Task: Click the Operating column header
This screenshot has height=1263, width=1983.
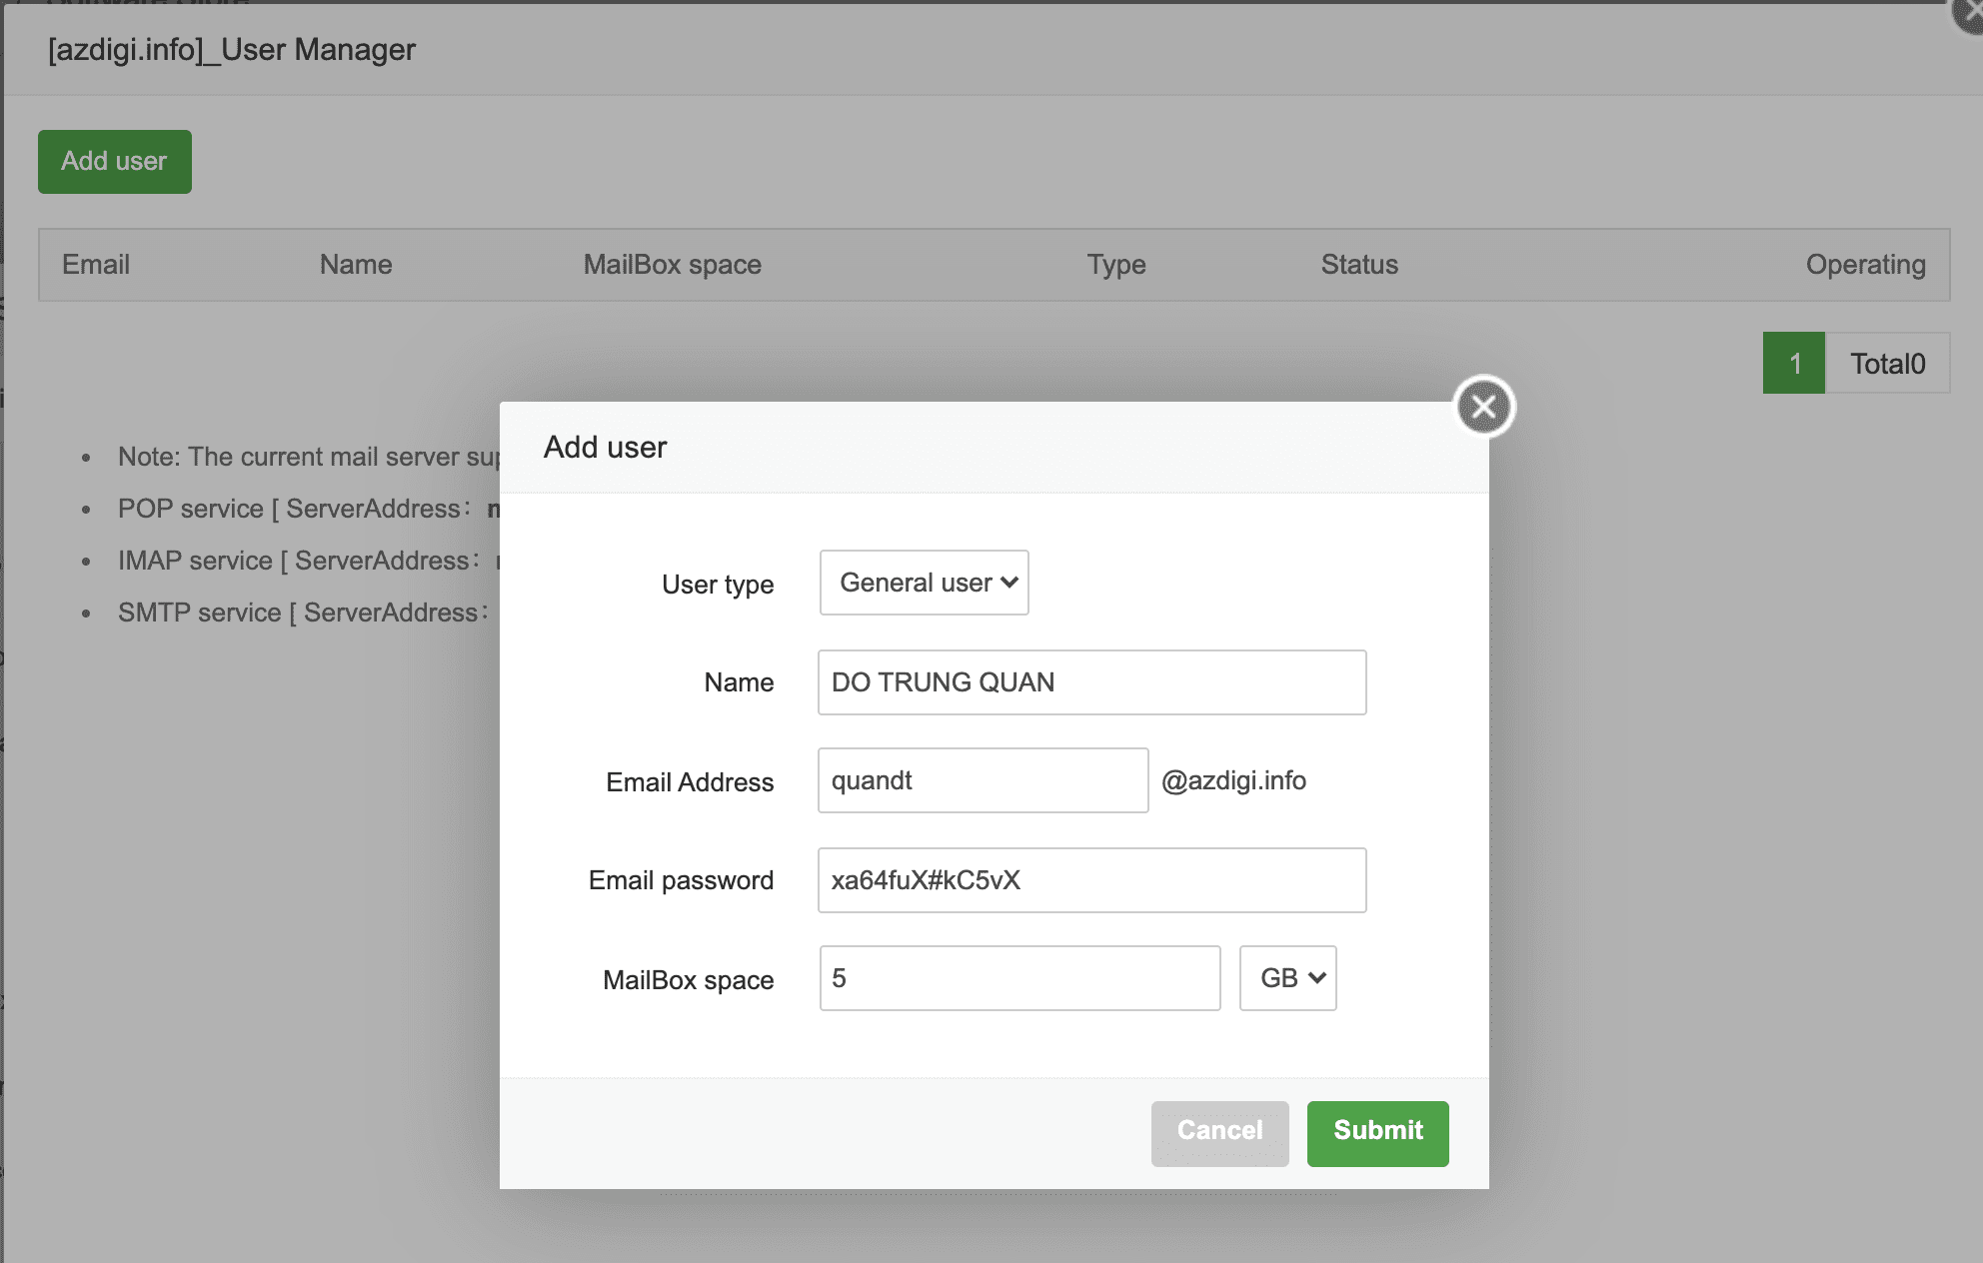Action: [1865, 265]
